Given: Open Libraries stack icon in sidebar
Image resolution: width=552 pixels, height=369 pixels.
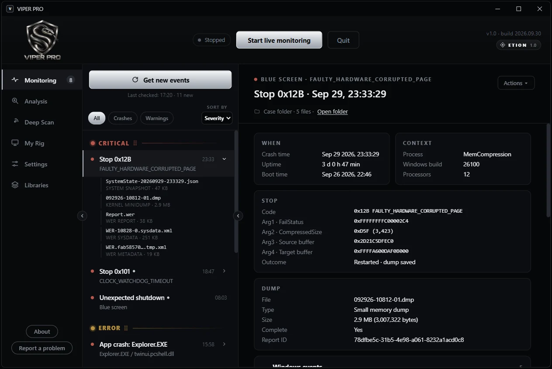Looking at the screenshot, I should pyautogui.click(x=15, y=185).
